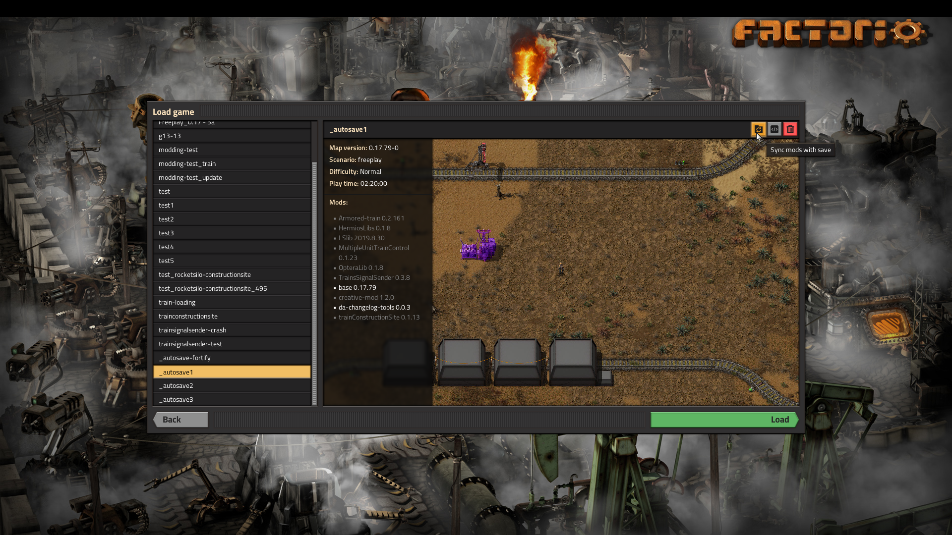Click the save preview map thumbnail

click(615, 272)
